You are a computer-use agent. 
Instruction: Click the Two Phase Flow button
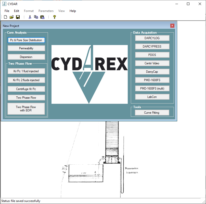point(26,97)
